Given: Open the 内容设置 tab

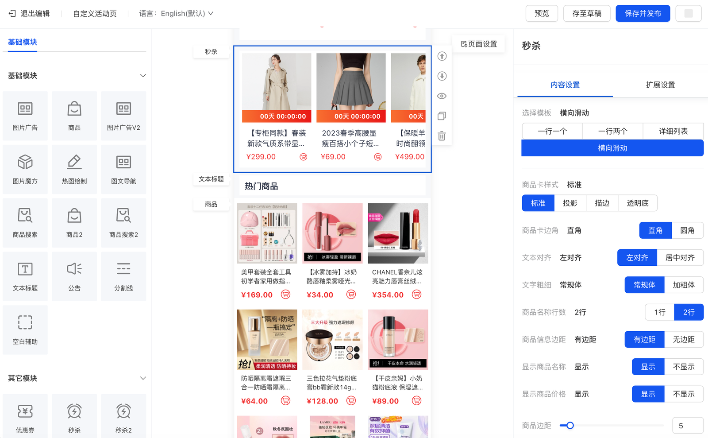Looking at the screenshot, I should pos(565,85).
